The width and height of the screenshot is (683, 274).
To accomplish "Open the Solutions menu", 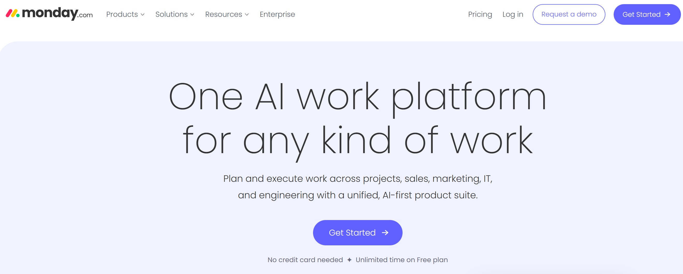I will [171, 14].
